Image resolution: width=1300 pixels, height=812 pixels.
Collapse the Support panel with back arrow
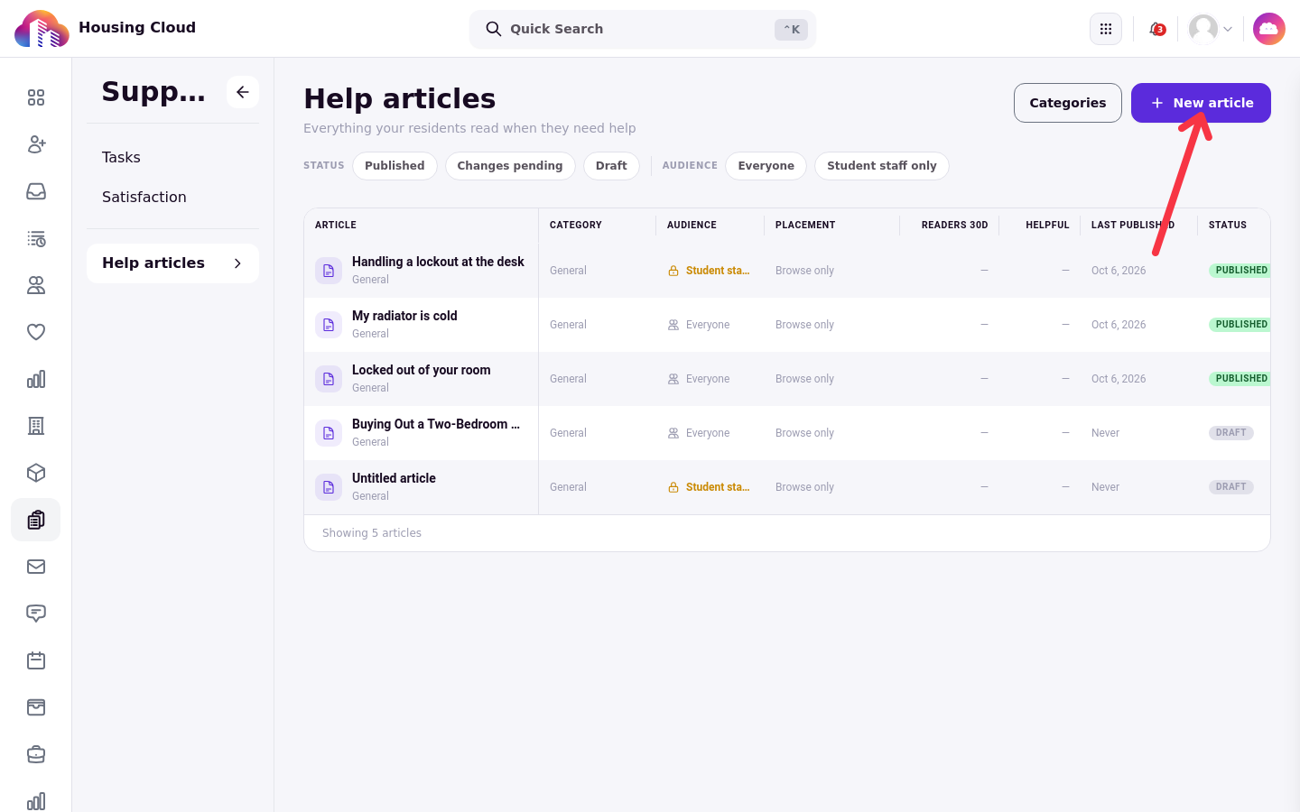[243, 92]
